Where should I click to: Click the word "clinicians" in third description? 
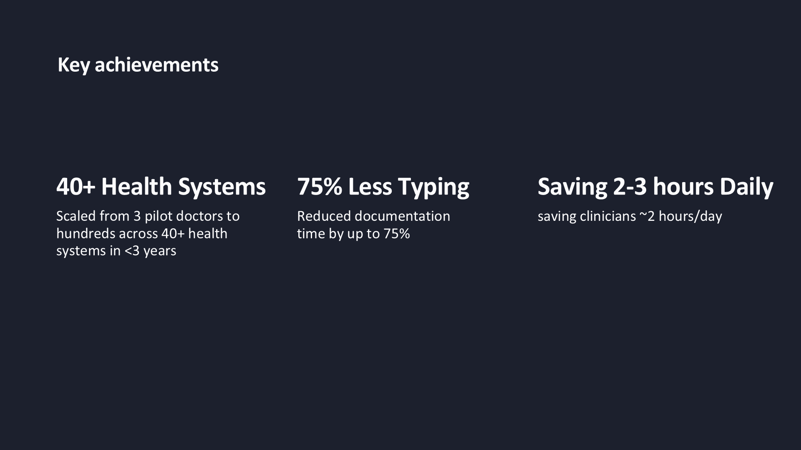pyautogui.click(x=608, y=216)
